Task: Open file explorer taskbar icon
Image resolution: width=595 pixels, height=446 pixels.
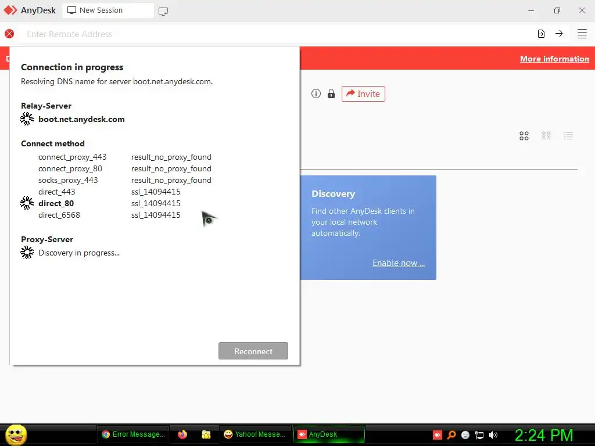Action: point(206,434)
